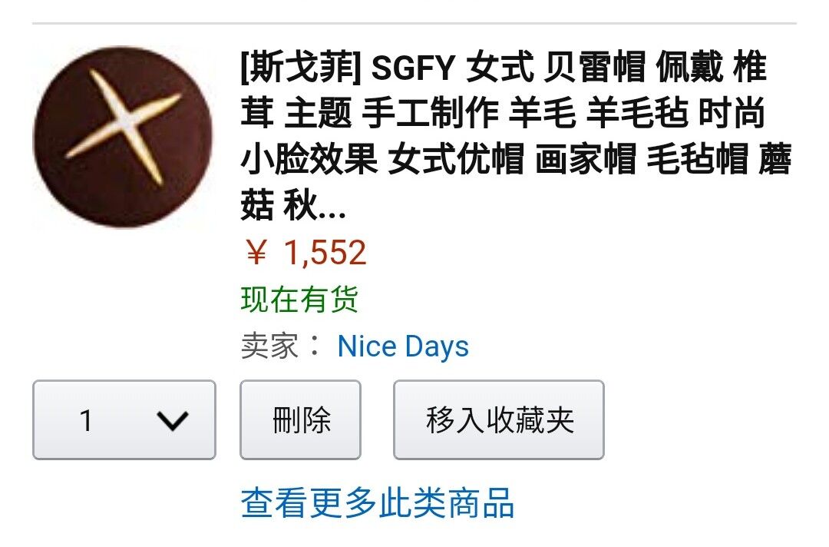Click the truncated title ending 菇 秋...

pyautogui.click(x=293, y=205)
